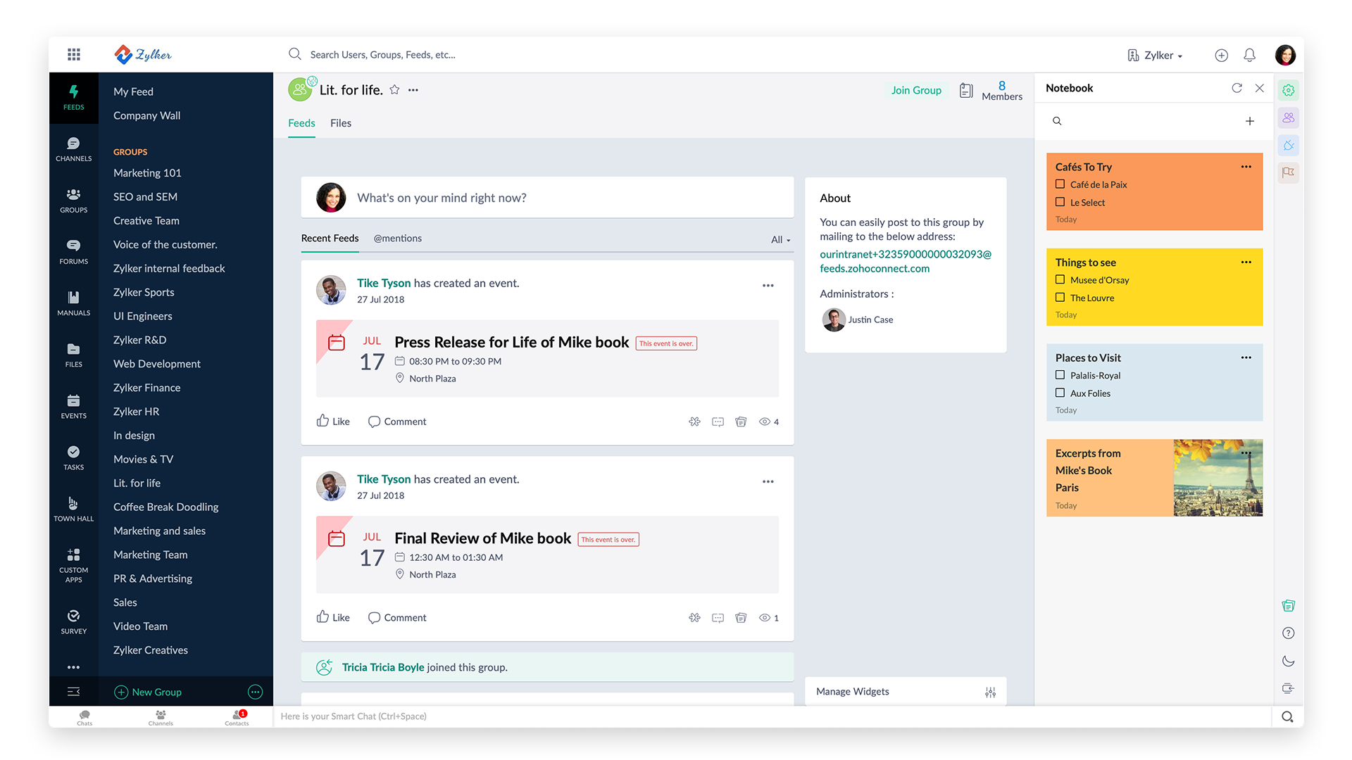Open the All filter dropdown on feeds

point(779,239)
